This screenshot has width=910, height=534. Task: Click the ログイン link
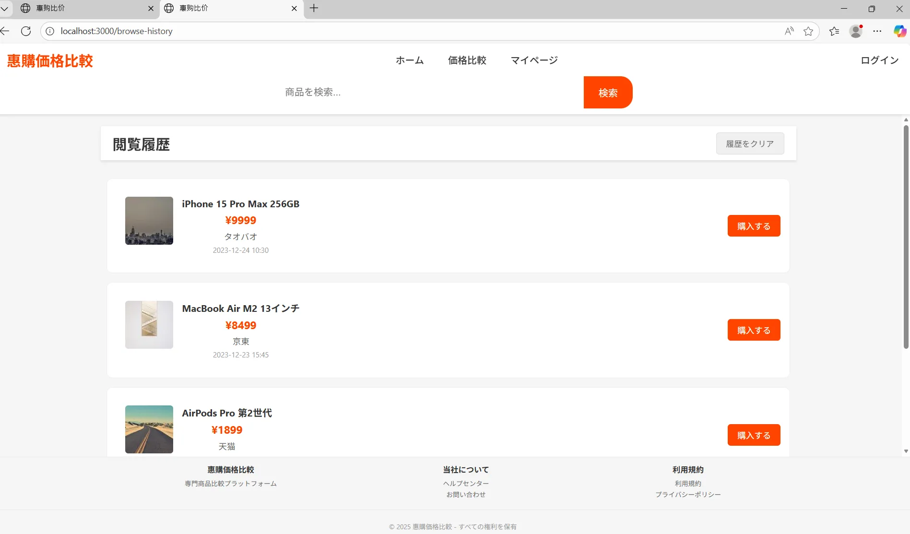[879, 60]
